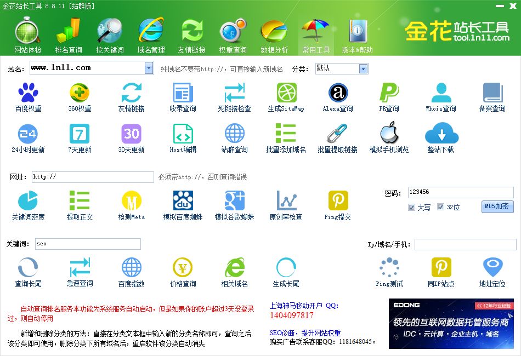Open the Host编辑 tool
Image resolution: width=521 pixels, height=356 pixels.
click(183, 134)
